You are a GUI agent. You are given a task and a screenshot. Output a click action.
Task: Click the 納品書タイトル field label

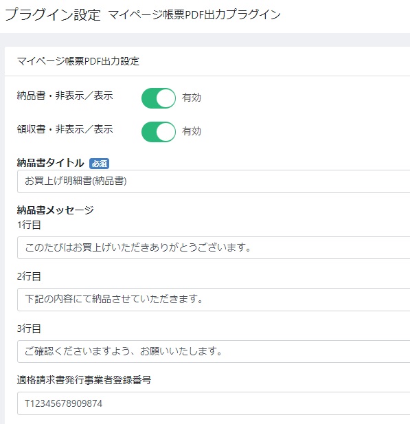click(51, 163)
